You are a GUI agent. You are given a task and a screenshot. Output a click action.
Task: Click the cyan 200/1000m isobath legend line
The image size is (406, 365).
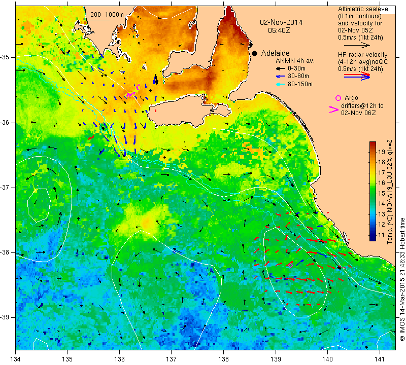(100, 20)
